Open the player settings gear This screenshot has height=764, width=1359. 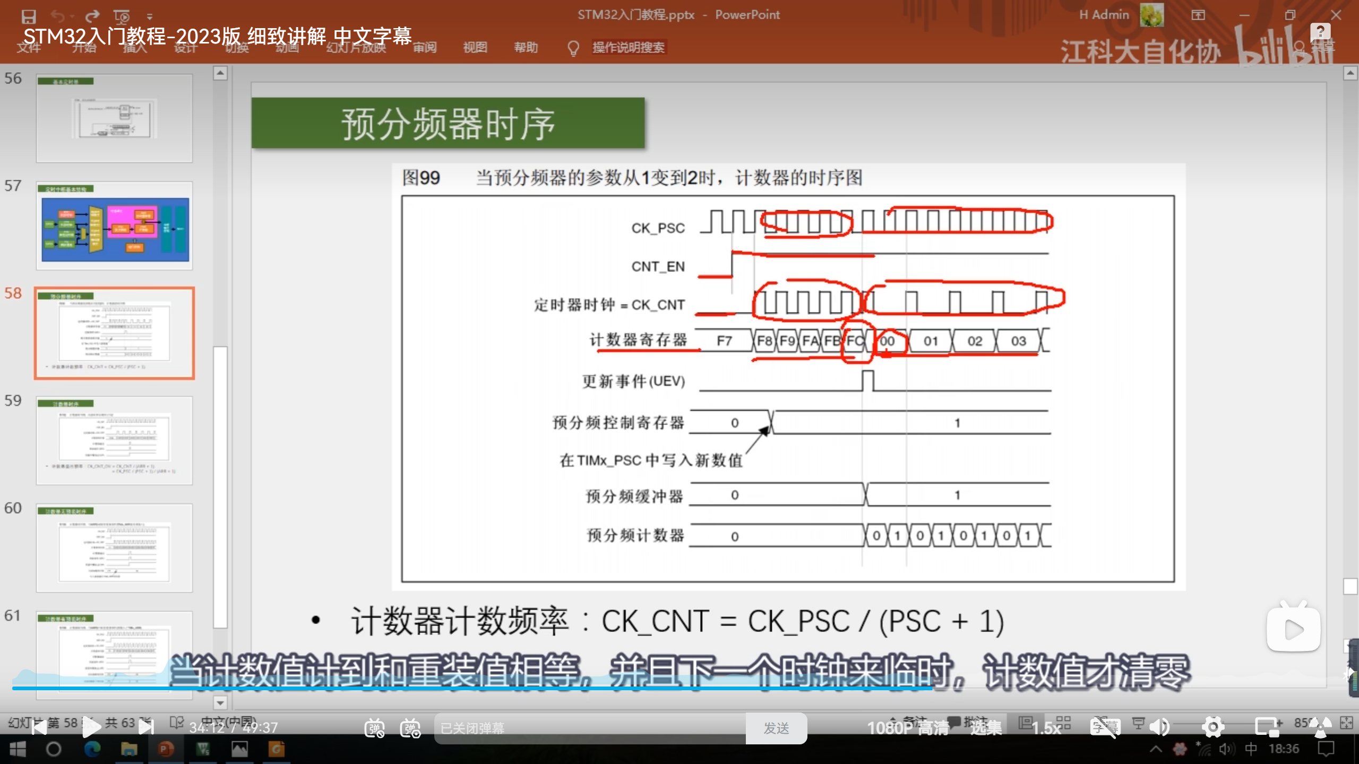[1213, 727]
